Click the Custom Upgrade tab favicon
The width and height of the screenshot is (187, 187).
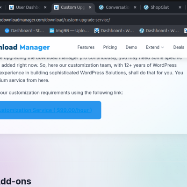56,7
